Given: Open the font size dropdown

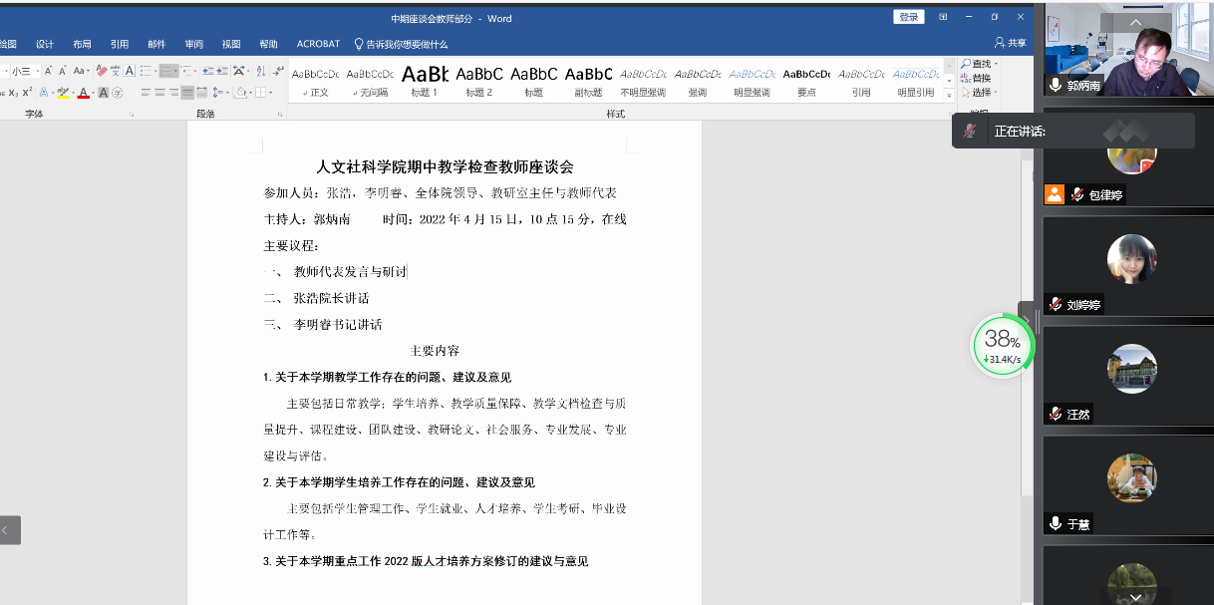Looking at the screenshot, I should point(37,71).
